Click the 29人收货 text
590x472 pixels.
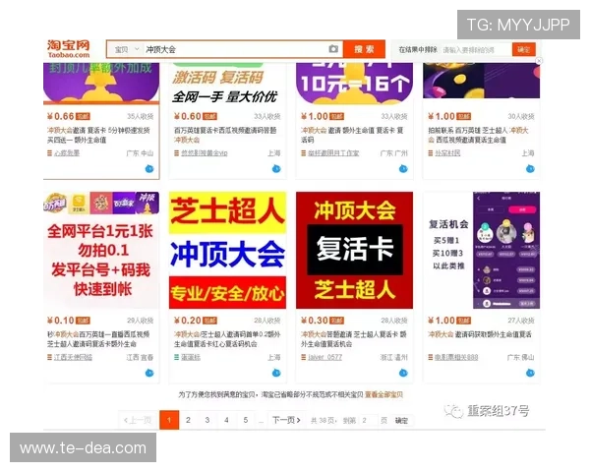(x=141, y=321)
